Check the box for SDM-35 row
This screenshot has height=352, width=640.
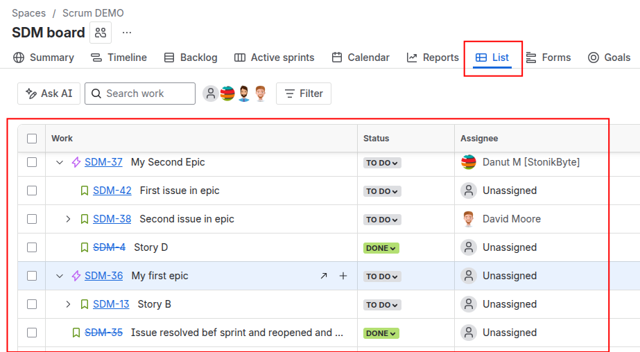pyautogui.click(x=32, y=333)
